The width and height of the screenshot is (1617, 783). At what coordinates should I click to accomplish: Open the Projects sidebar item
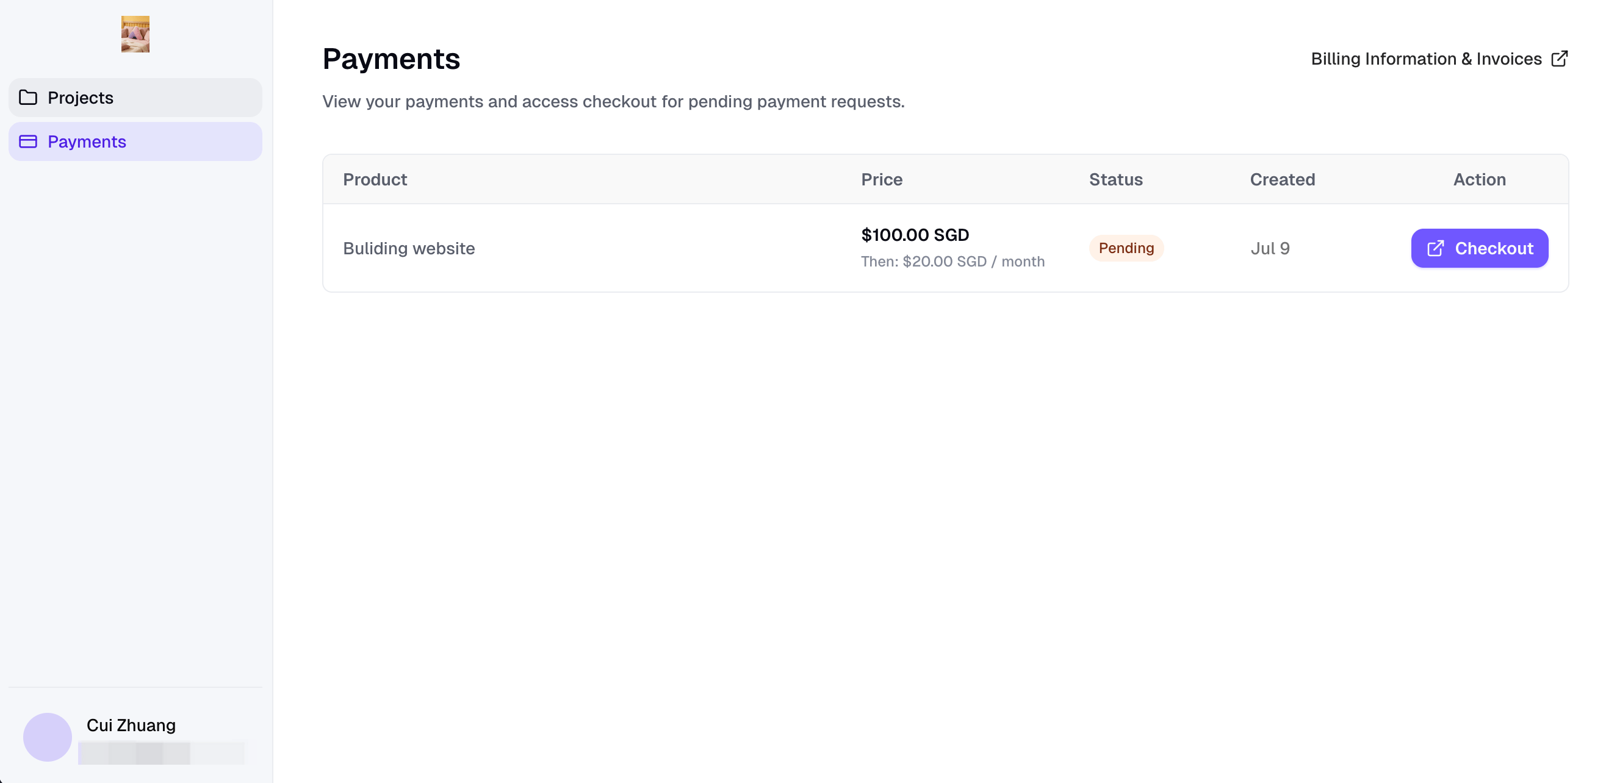(x=135, y=98)
